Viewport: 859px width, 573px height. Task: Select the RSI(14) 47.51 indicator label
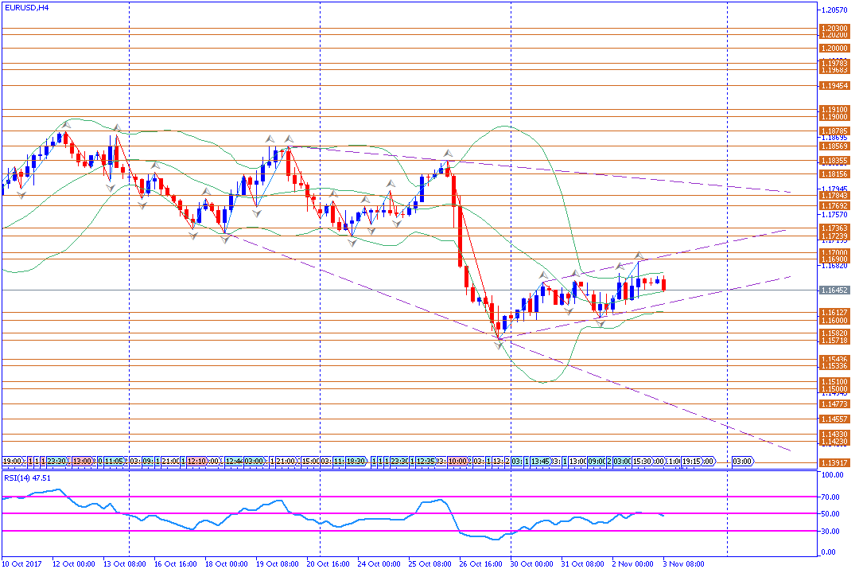click(x=27, y=477)
